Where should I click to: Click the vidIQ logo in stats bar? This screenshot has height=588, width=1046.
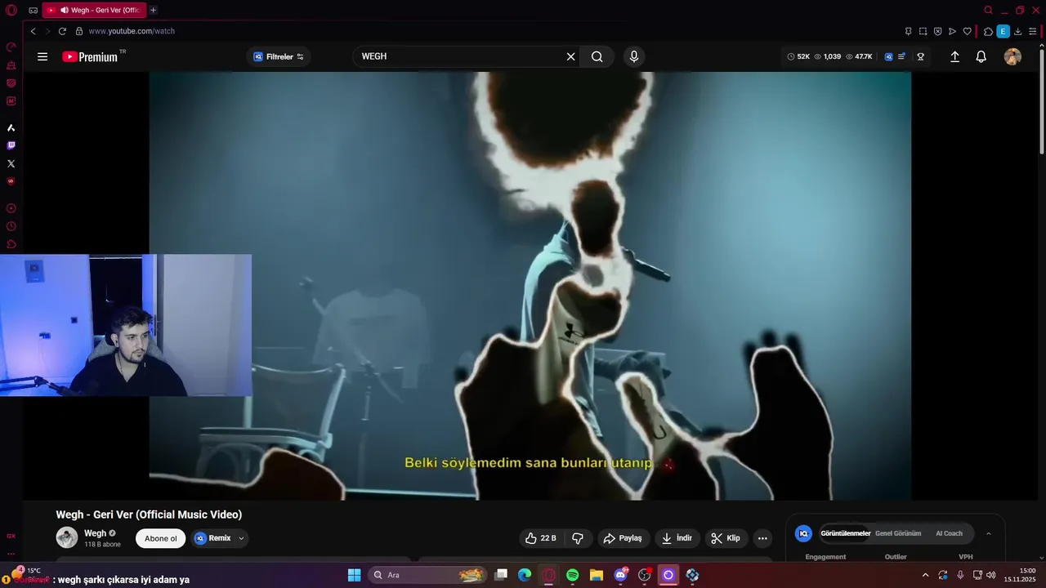tap(888, 56)
